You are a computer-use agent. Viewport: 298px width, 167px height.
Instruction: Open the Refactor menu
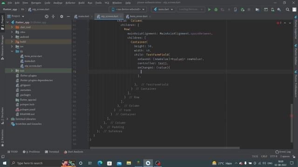point(70,3)
